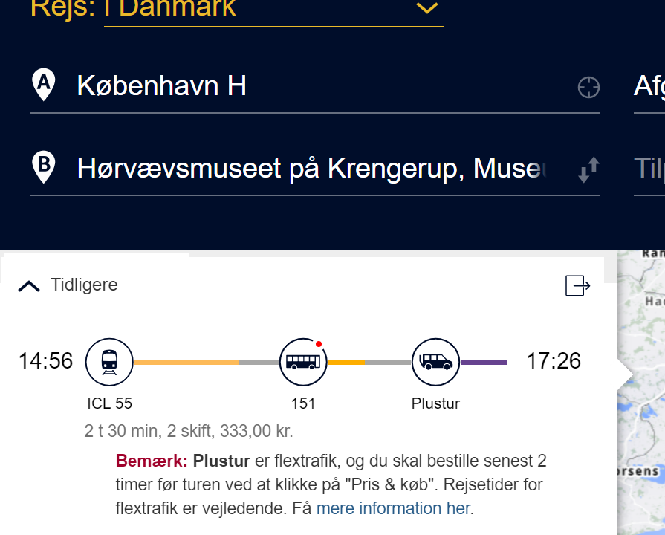Show earlier trips with Tidligere chevron

(29, 286)
